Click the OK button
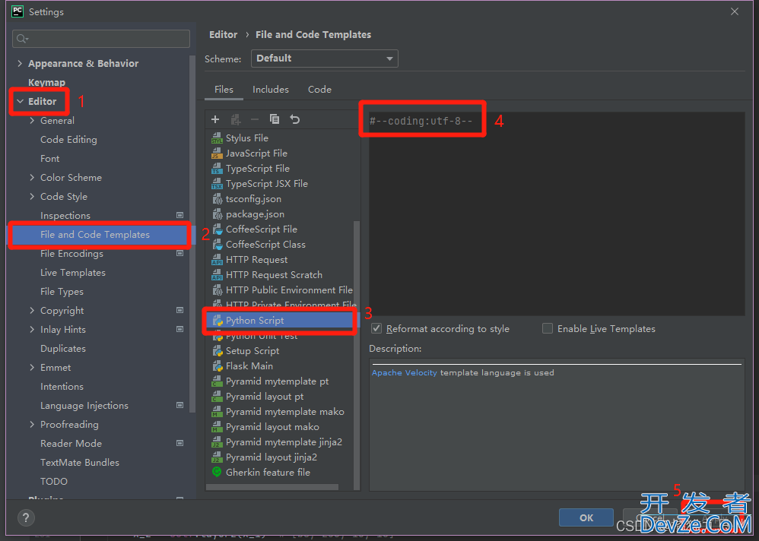 tap(586, 517)
